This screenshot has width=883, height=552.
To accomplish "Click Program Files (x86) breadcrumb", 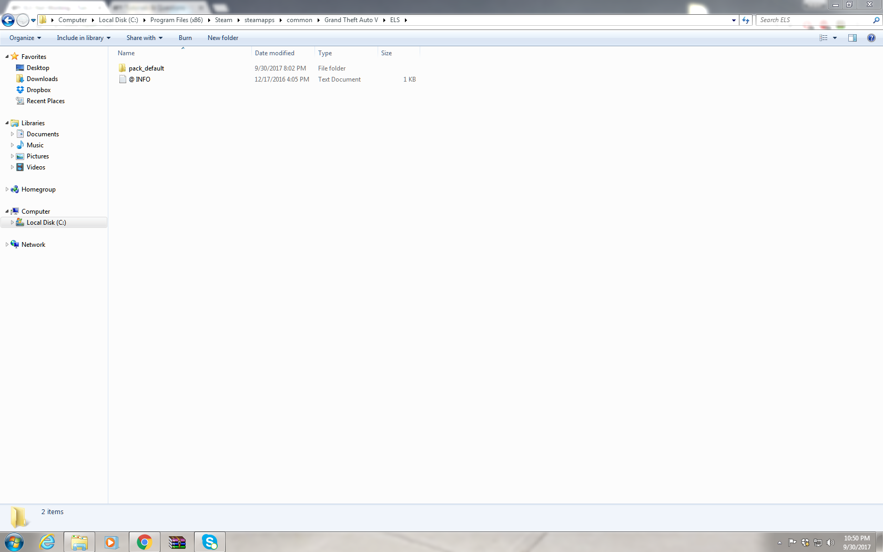I will [177, 20].
